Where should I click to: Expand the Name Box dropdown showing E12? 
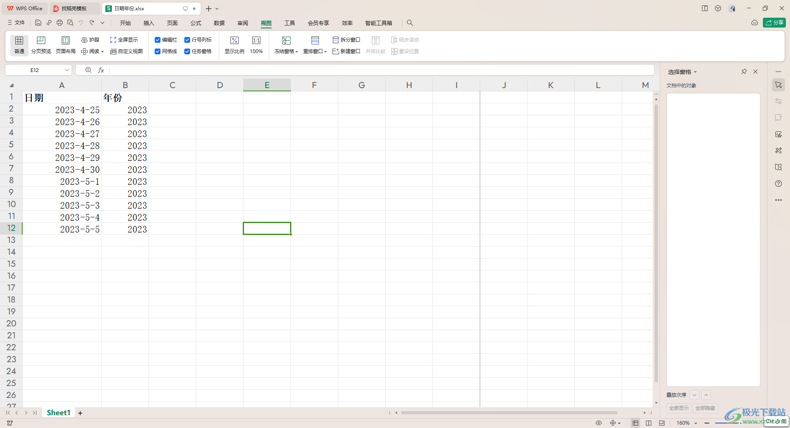click(67, 70)
